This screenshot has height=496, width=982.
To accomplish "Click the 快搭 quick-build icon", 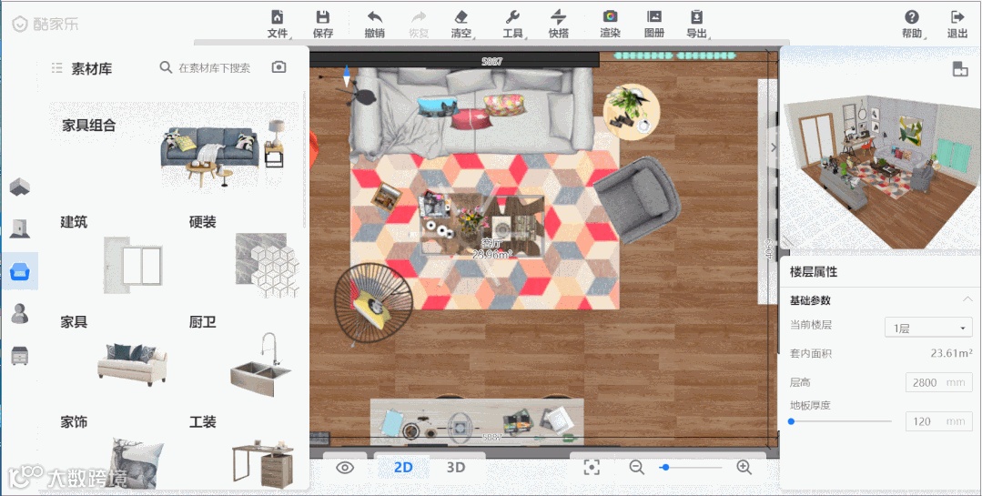I will click(x=558, y=17).
